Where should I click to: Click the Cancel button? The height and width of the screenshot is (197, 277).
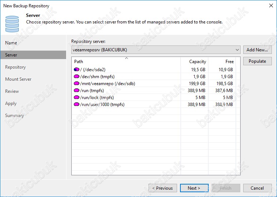(x=258, y=188)
